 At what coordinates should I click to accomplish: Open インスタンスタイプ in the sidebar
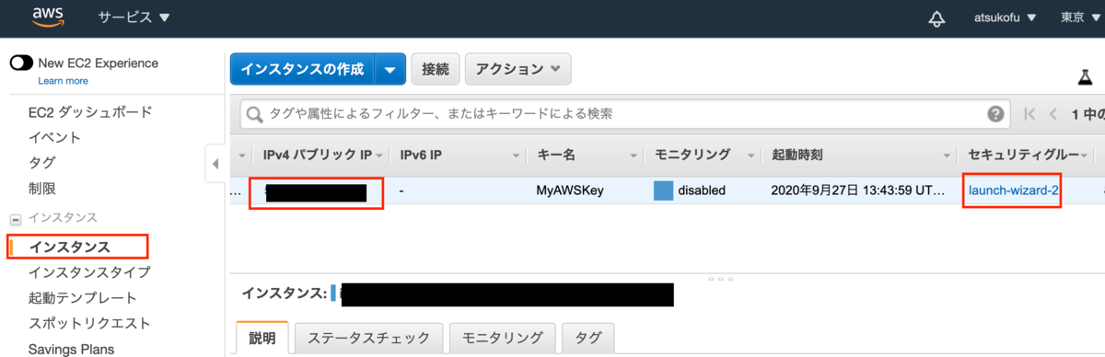point(89,272)
